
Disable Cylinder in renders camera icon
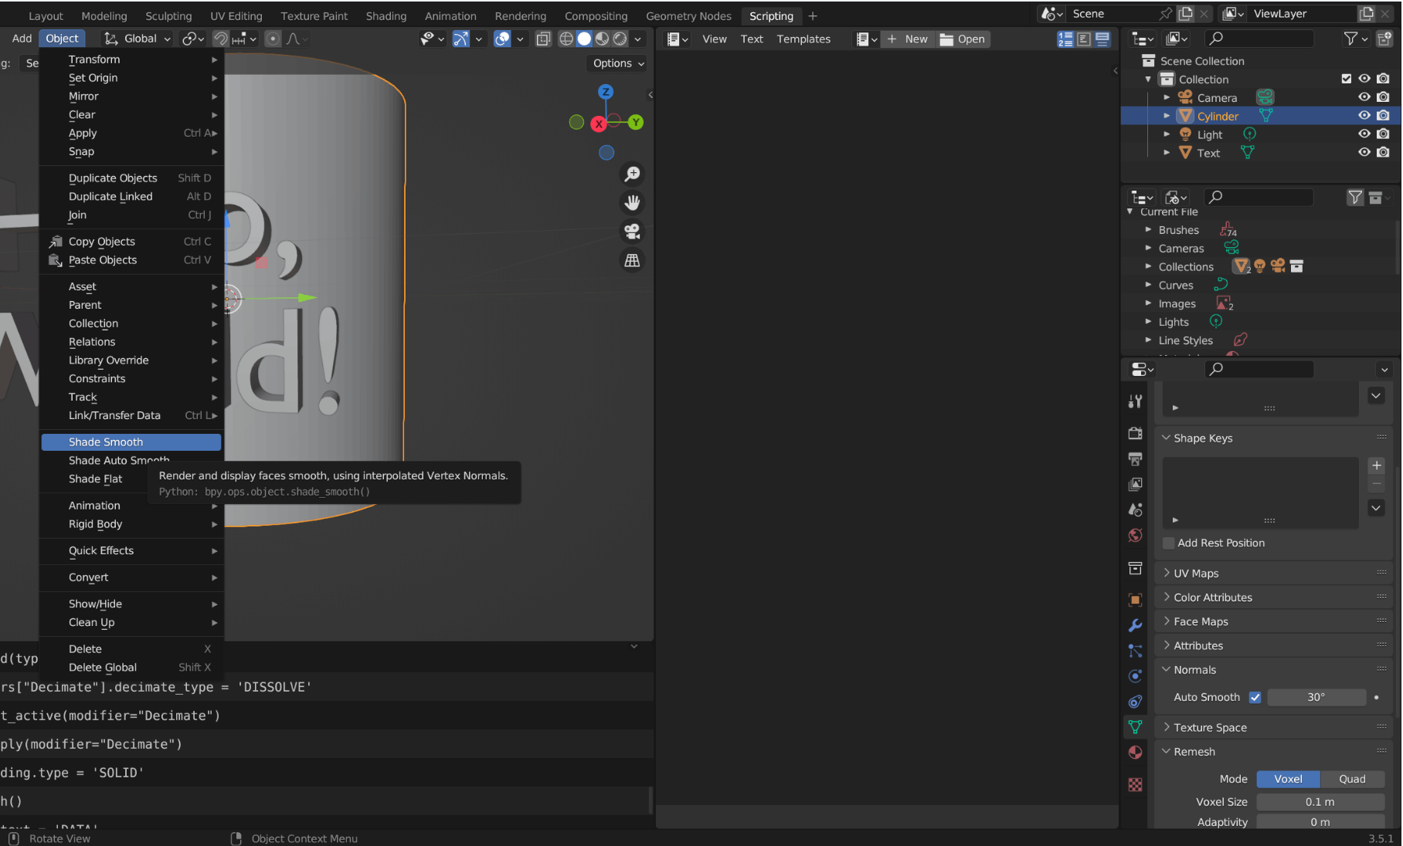click(x=1383, y=116)
